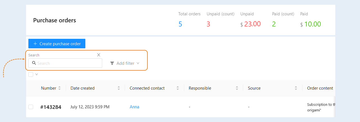This screenshot has width=360, height=122.
Task: Sort by Connected contact arrows
Action: pyautogui.click(x=178, y=88)
